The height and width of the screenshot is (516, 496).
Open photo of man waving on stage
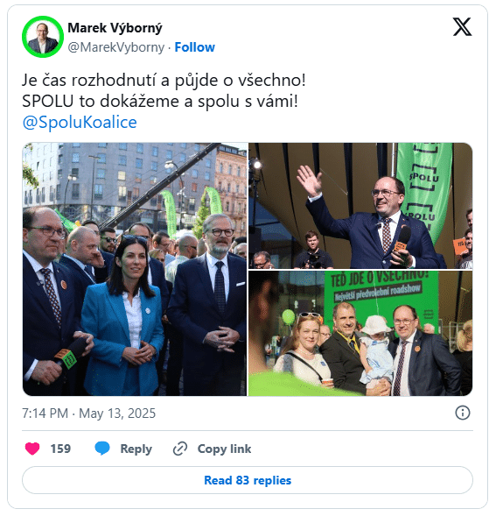pyautogui.click(x=360, y=206)
